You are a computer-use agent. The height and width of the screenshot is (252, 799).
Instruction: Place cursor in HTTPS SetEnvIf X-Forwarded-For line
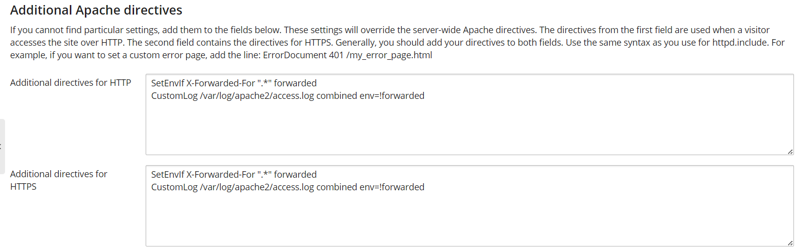234,175
